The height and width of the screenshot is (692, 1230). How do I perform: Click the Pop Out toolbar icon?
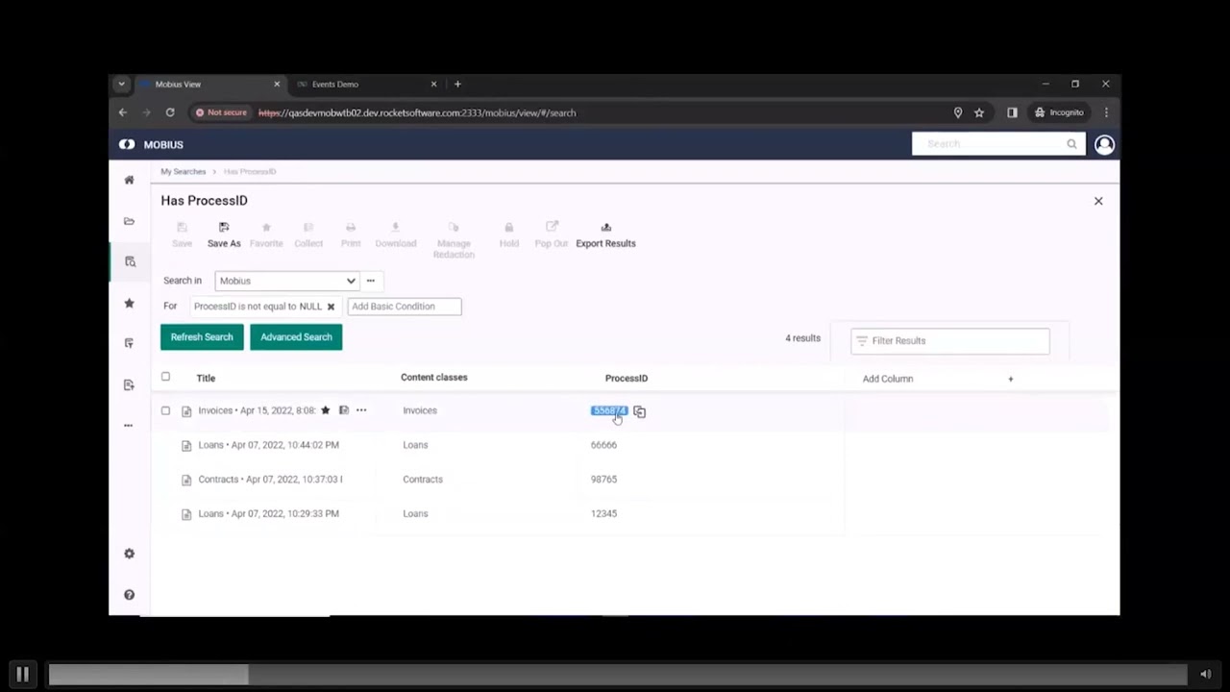552,235
